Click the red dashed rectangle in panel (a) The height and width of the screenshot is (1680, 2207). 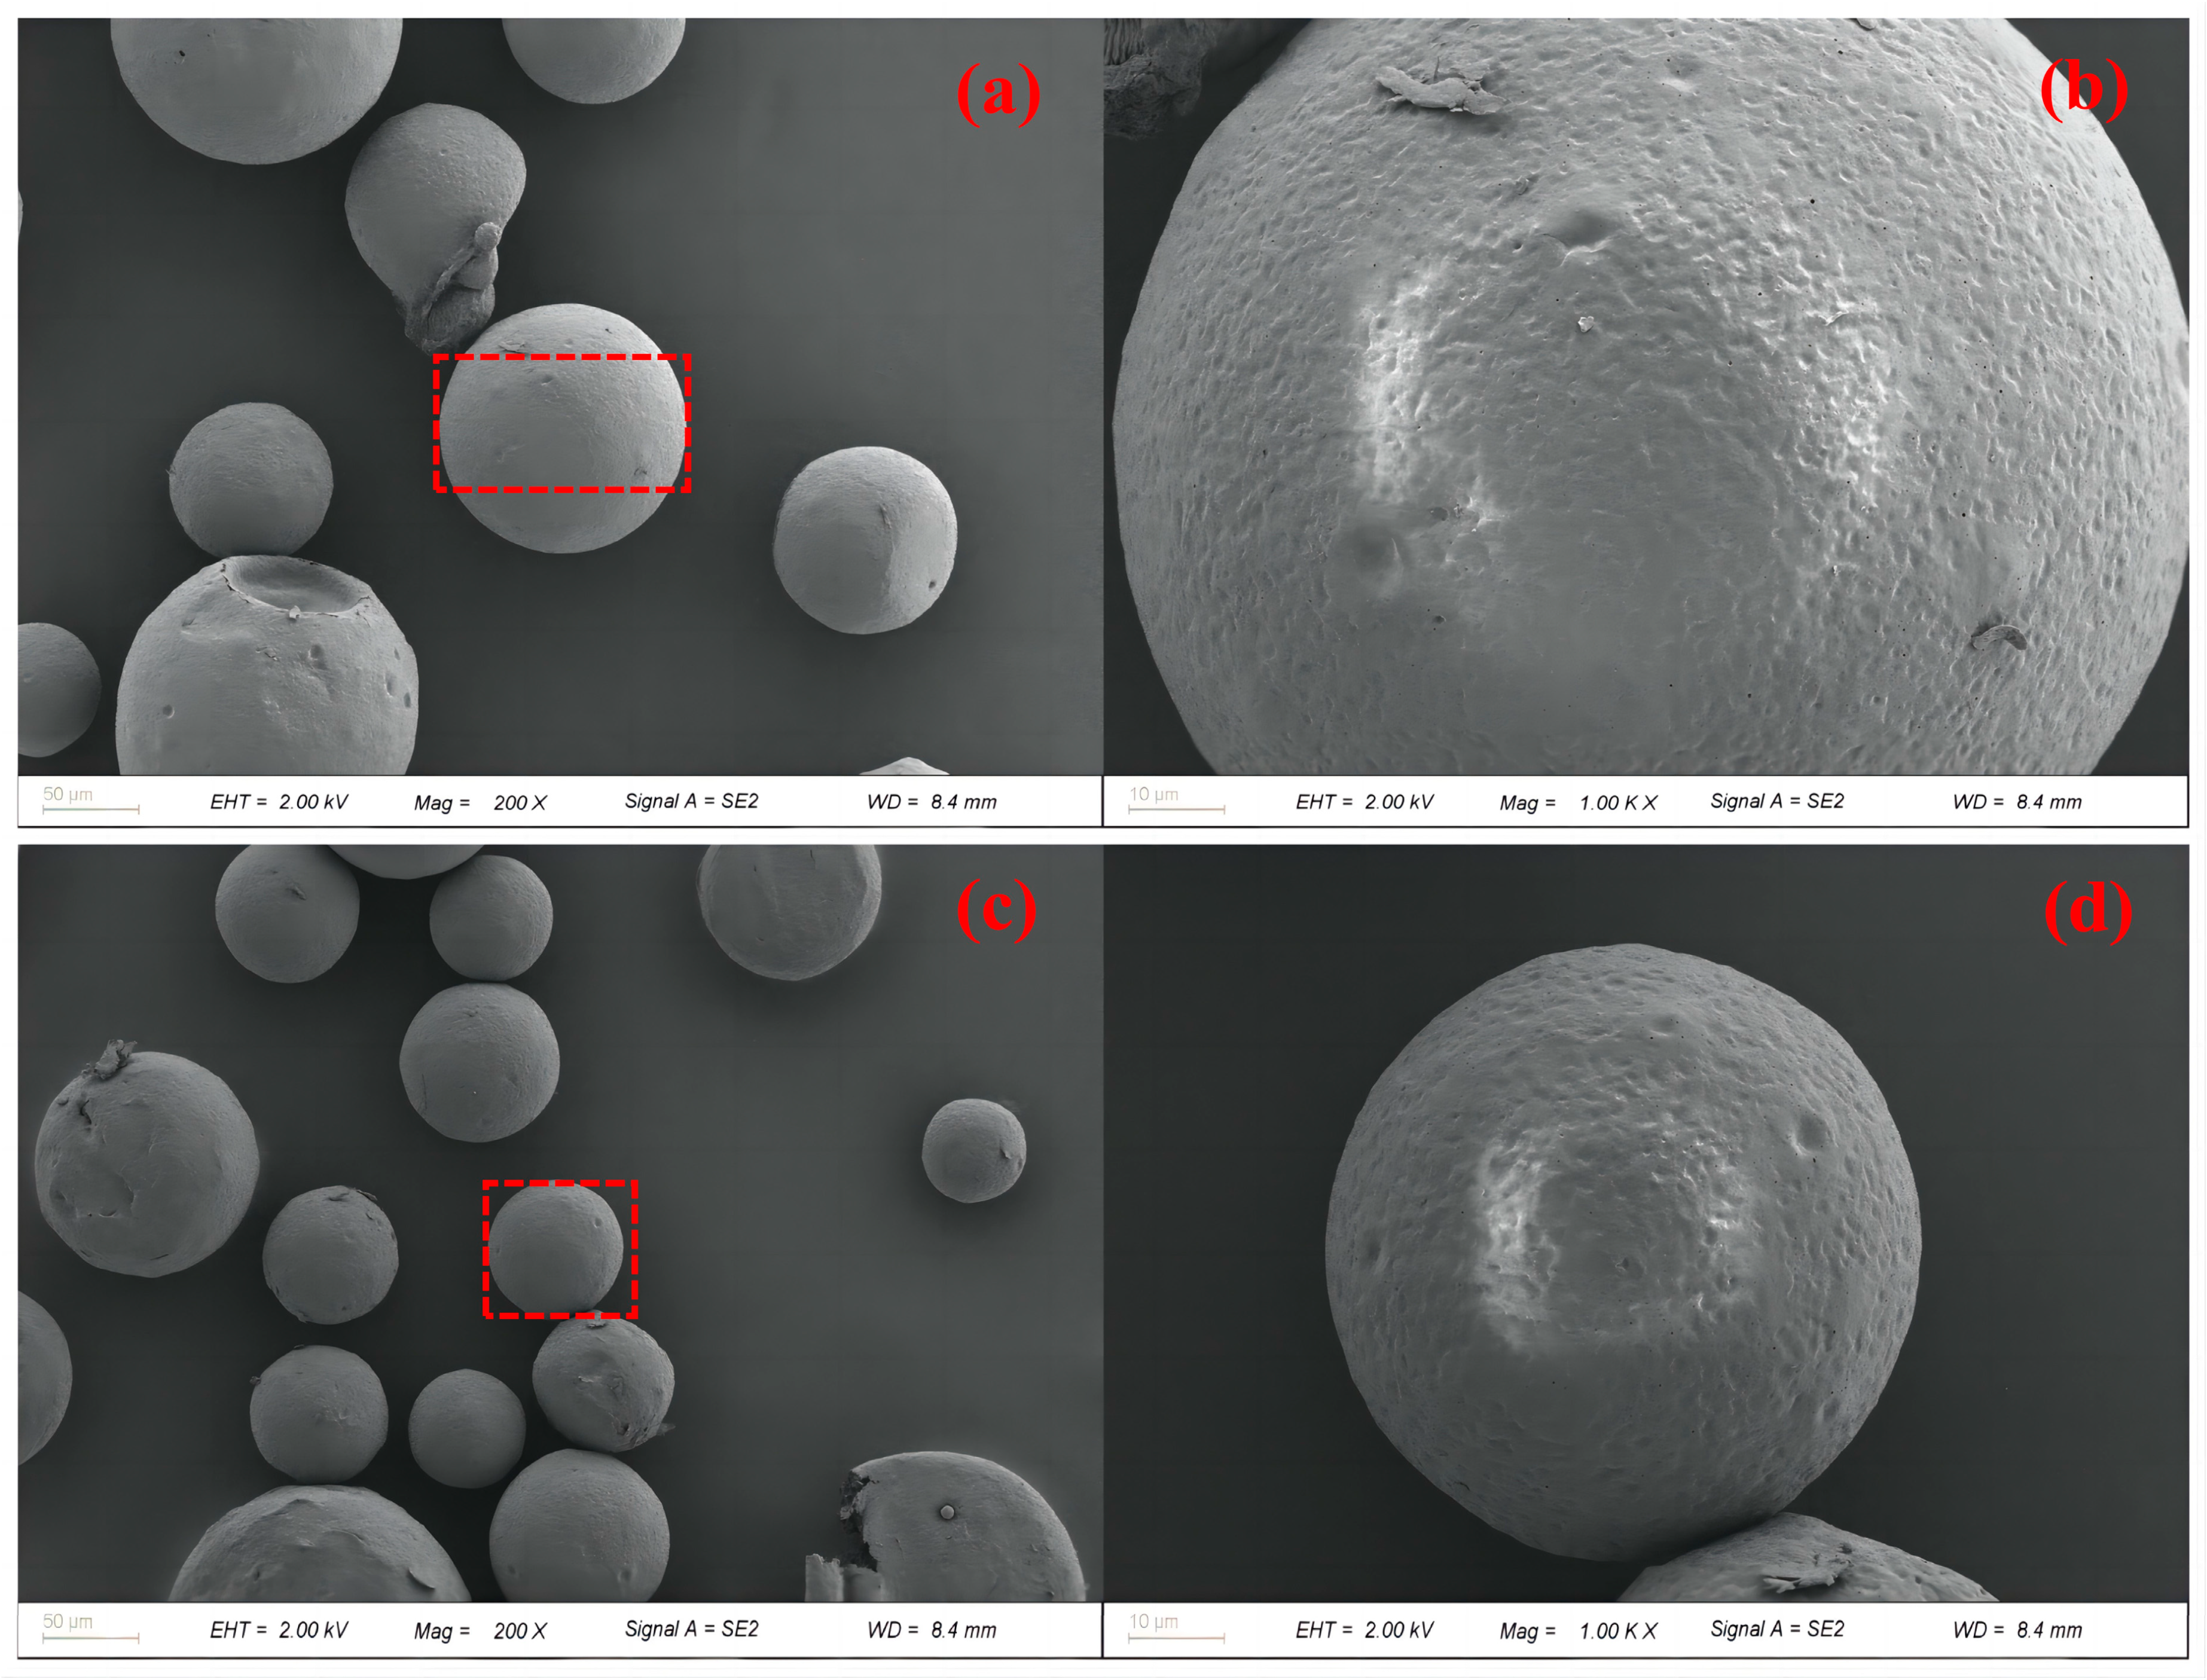coord(563,423)
